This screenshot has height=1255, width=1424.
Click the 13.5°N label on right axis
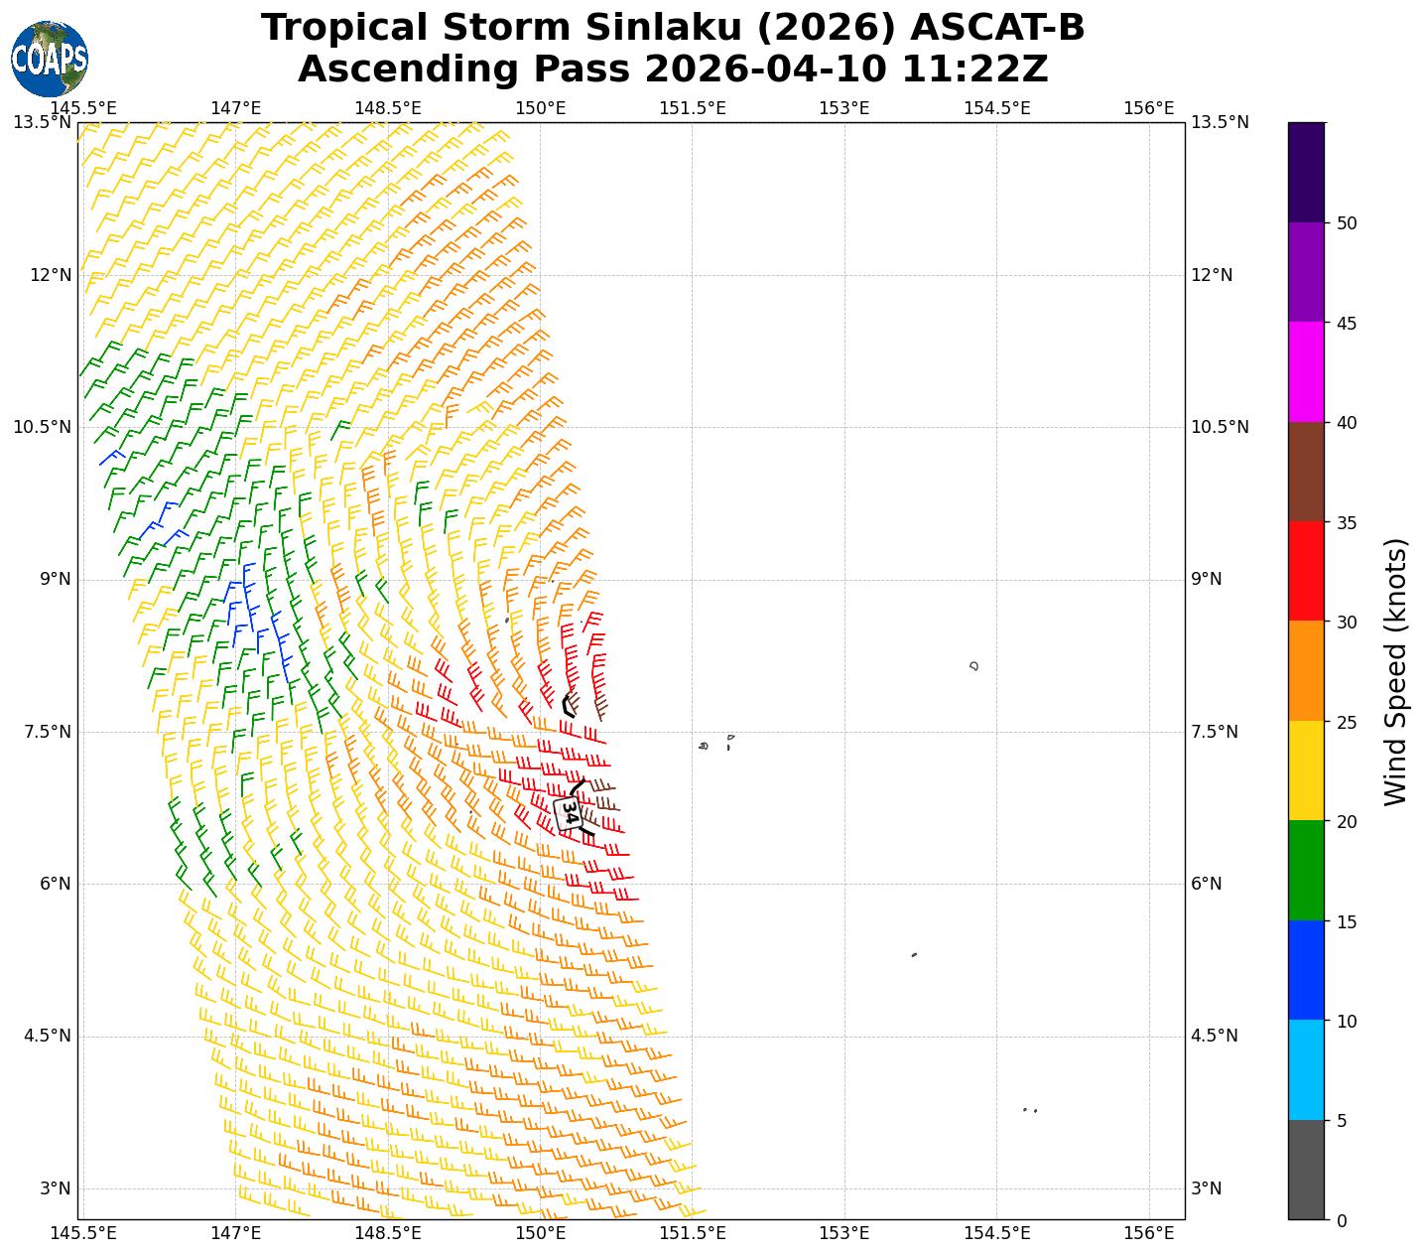point(1220,122)
